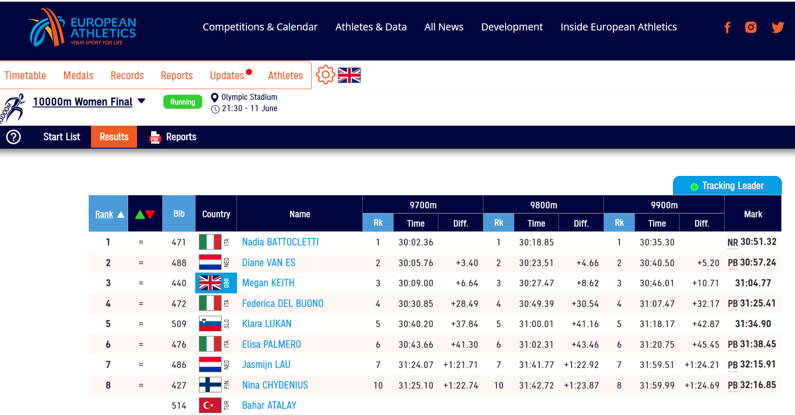The height and width of the screenshot is (415, 795).
Task: Switch to the Start List tab
Action: pyautogui.click(x=61, y=137)
